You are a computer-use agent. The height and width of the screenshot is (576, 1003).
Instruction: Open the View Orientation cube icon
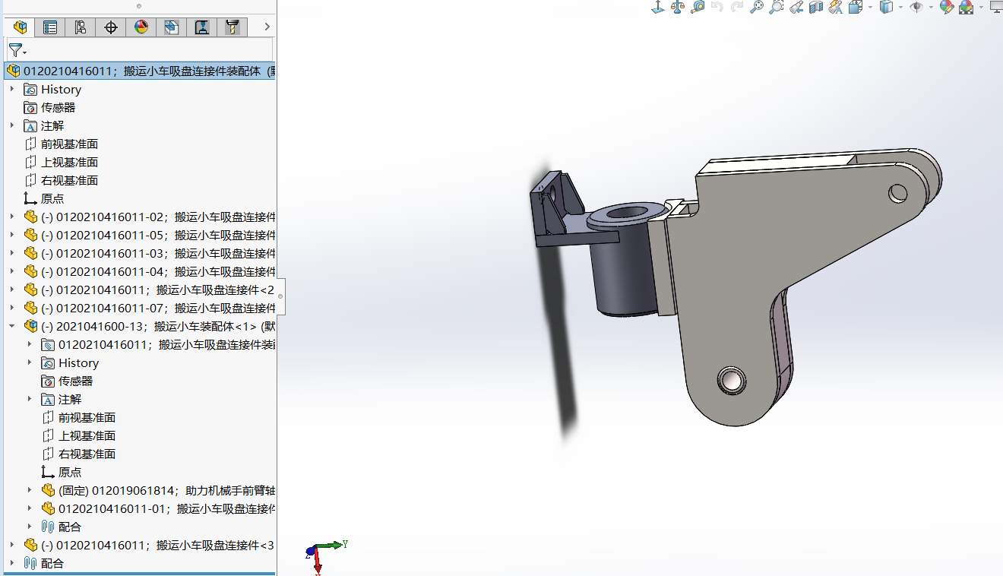tap(856, 7)
